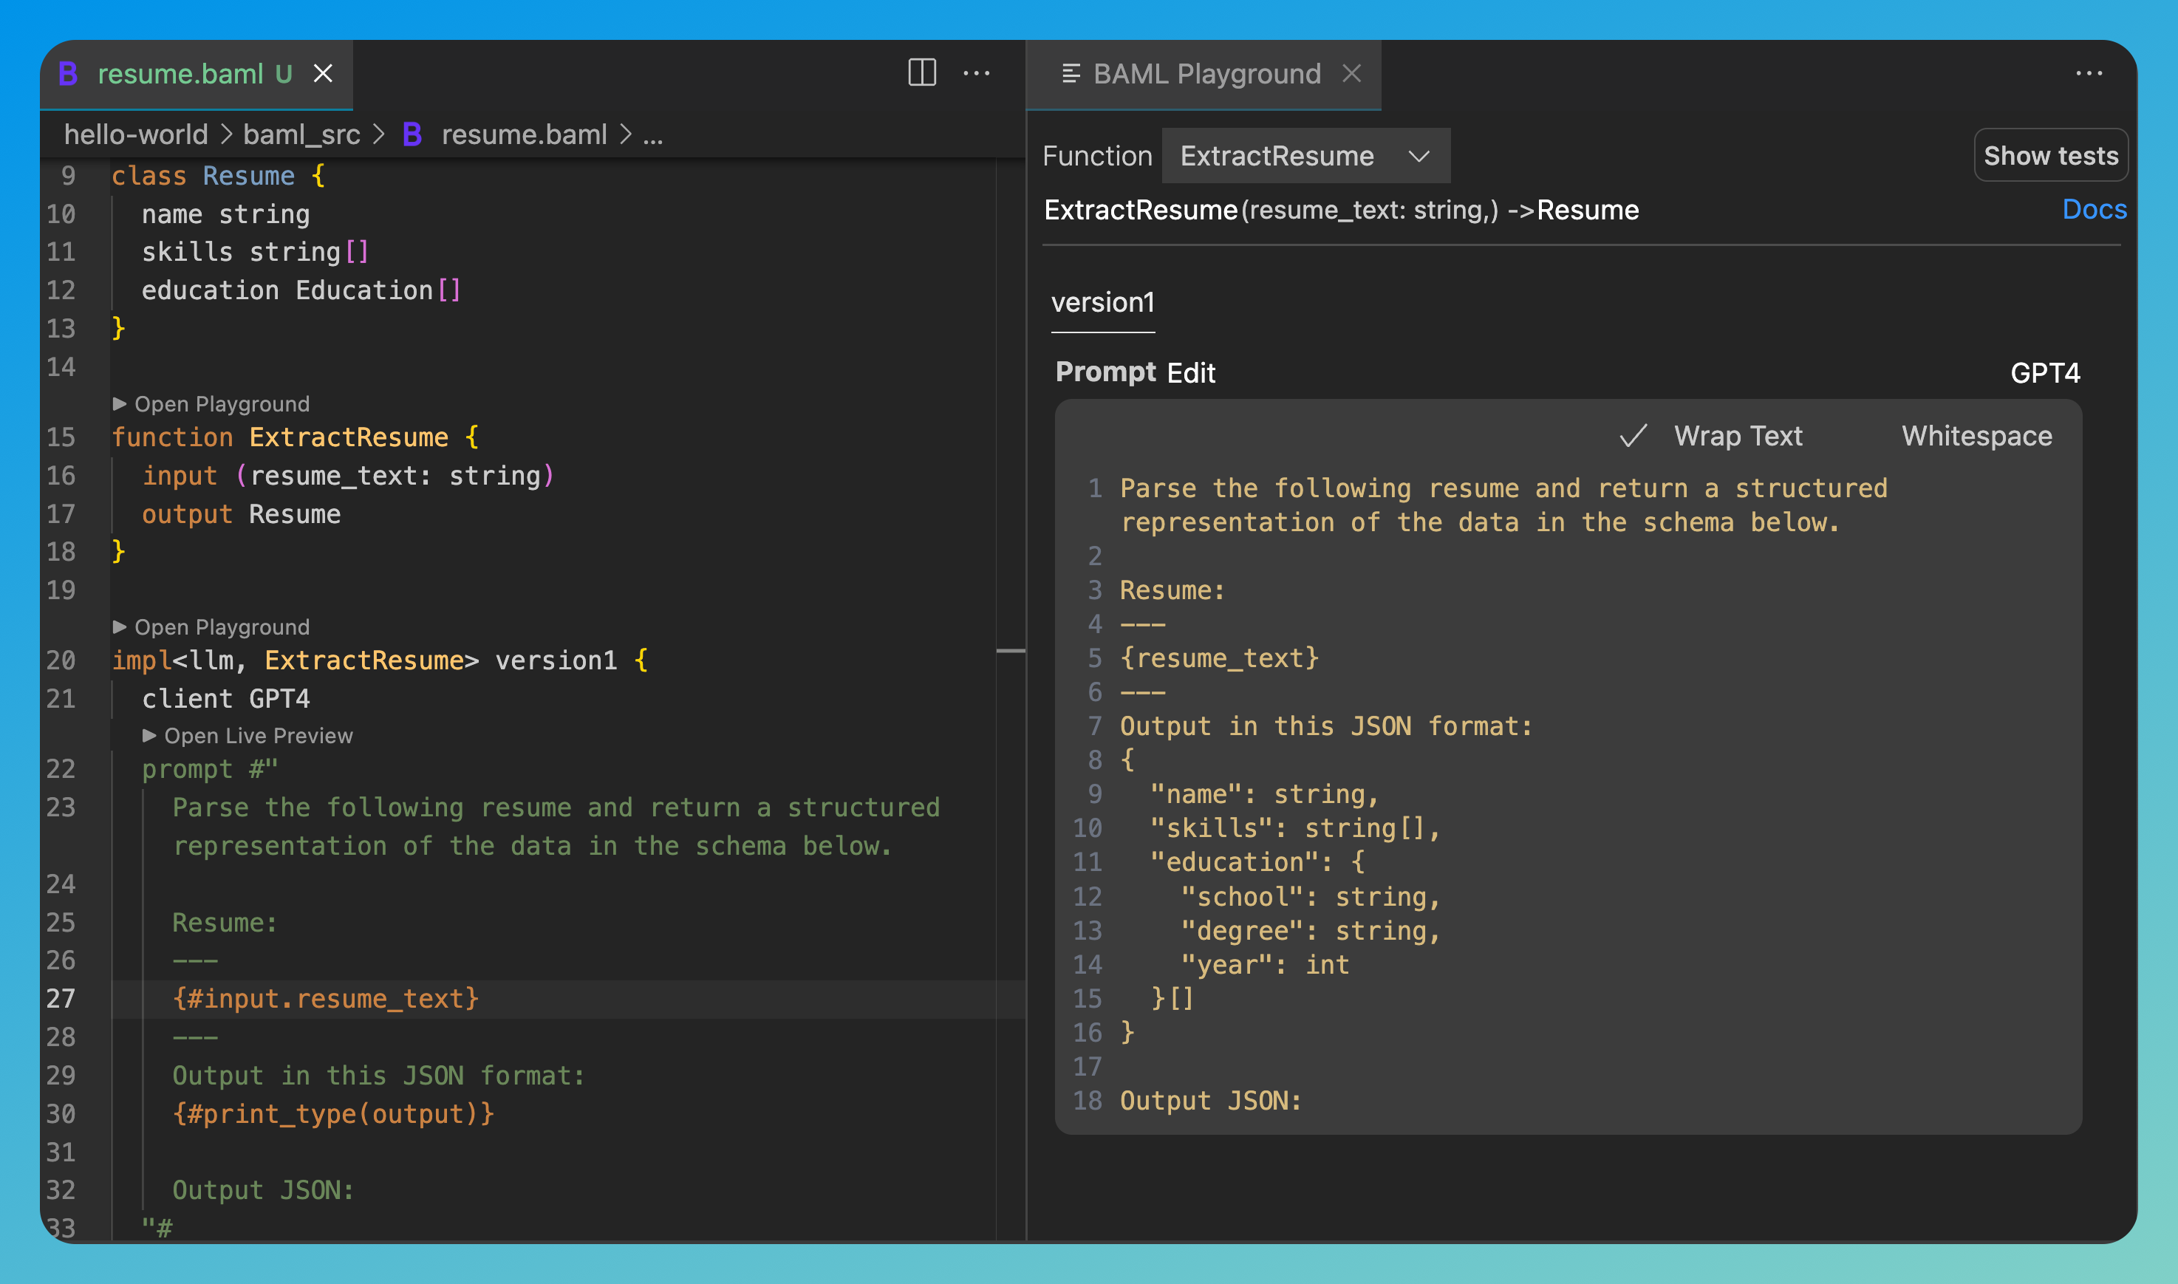
Task: Click play triangle beside Open Live Preview
Action: pyautogui.click(x=150, y=735)
